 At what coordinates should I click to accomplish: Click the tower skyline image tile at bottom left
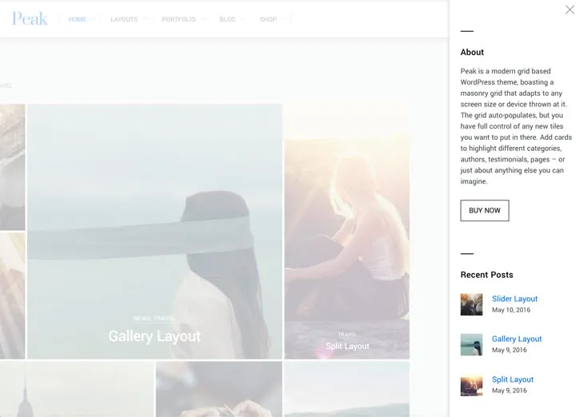point(77,389)
